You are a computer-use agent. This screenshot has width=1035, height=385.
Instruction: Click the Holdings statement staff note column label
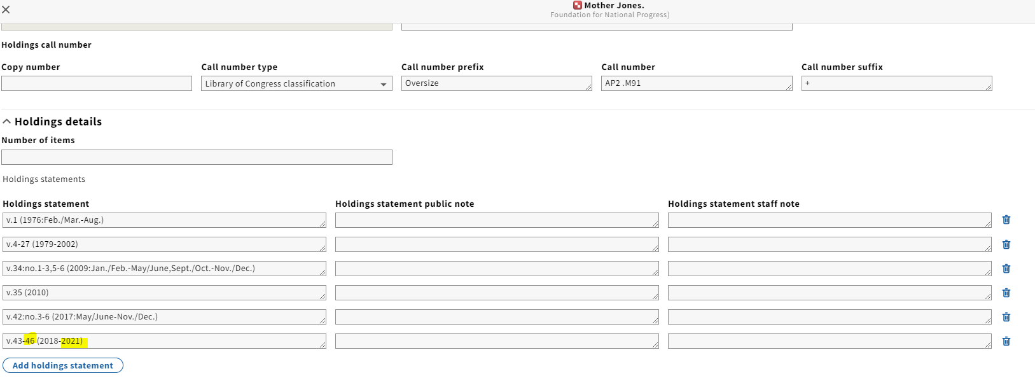(x=733, y=204)
